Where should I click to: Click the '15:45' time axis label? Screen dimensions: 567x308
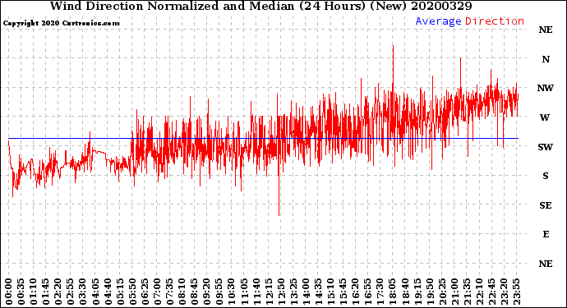click(x=343, y=292)
